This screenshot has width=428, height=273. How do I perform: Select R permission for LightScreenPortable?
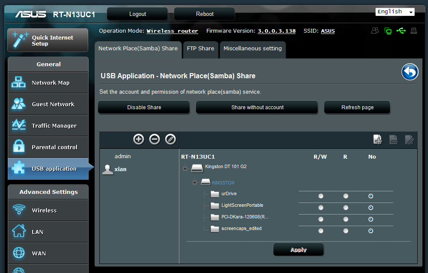pyautogui.click(x=345, y=208)
